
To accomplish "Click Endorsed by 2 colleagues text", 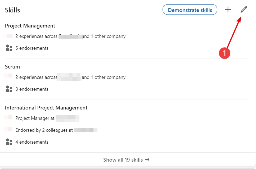I will click(x=44, y=130).
